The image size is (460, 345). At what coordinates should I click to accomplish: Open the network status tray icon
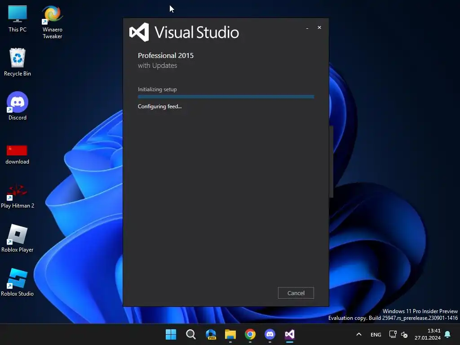click(393, 334)
